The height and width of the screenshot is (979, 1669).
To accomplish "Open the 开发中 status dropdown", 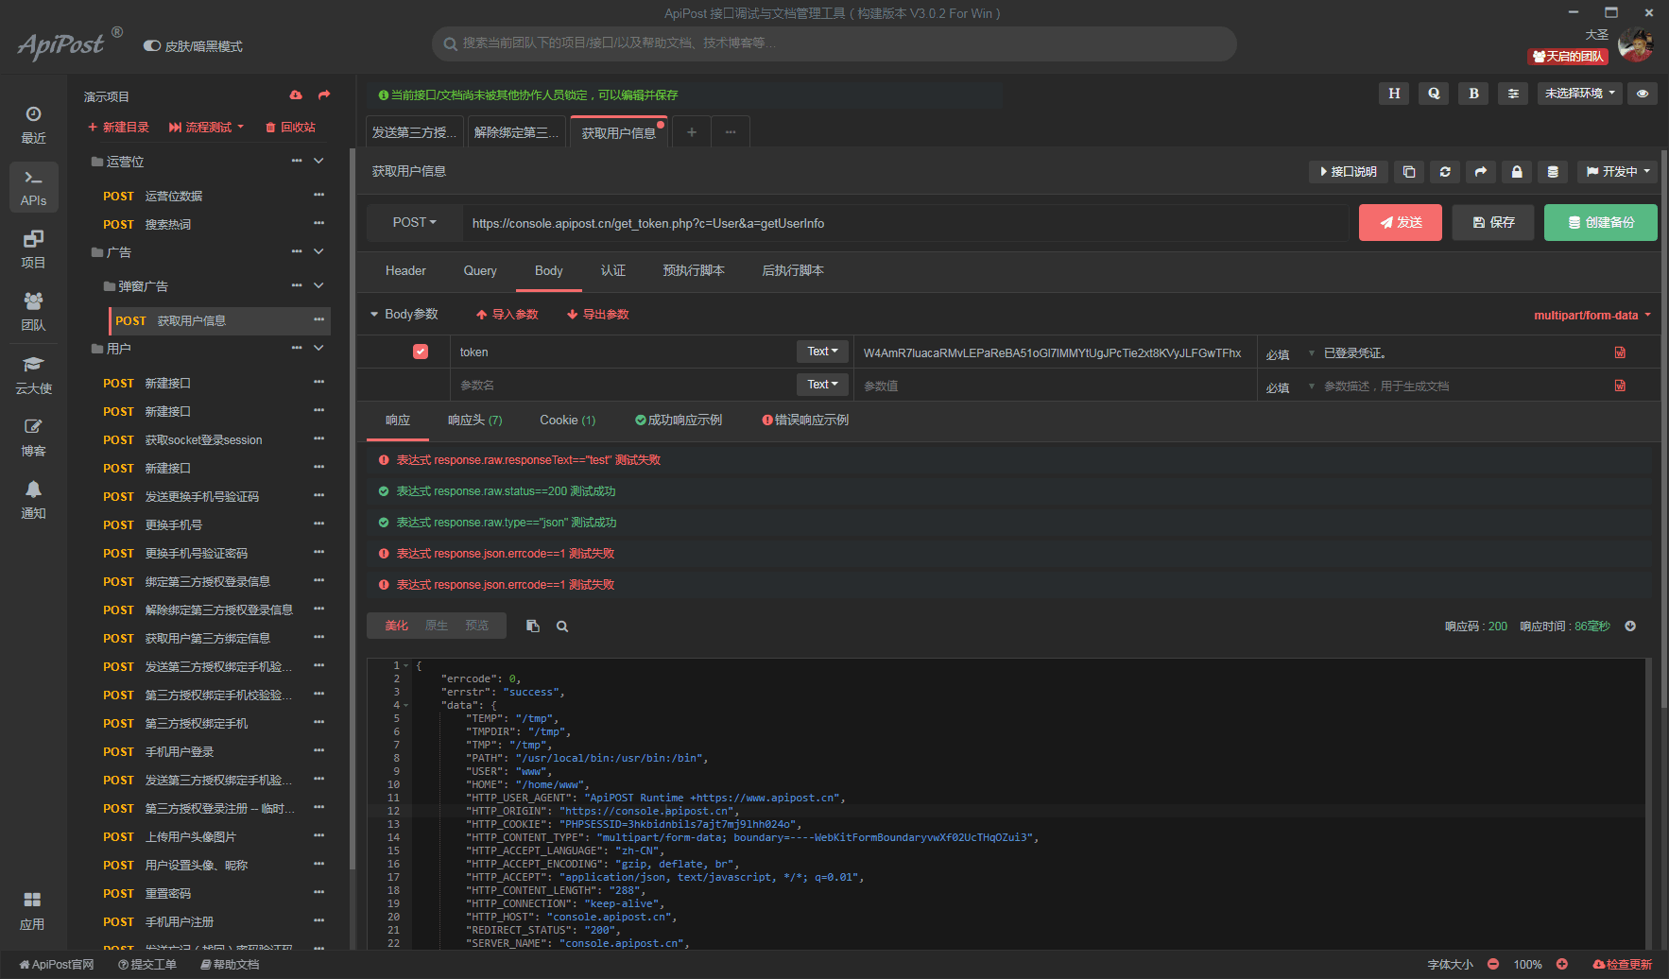I will pyautogui.click(x=1618, y=172).
